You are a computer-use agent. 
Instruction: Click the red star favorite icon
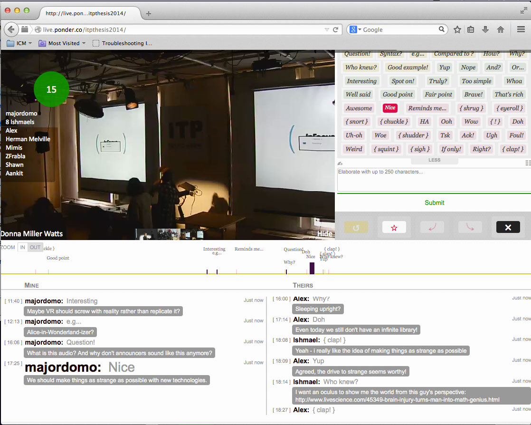394,227
